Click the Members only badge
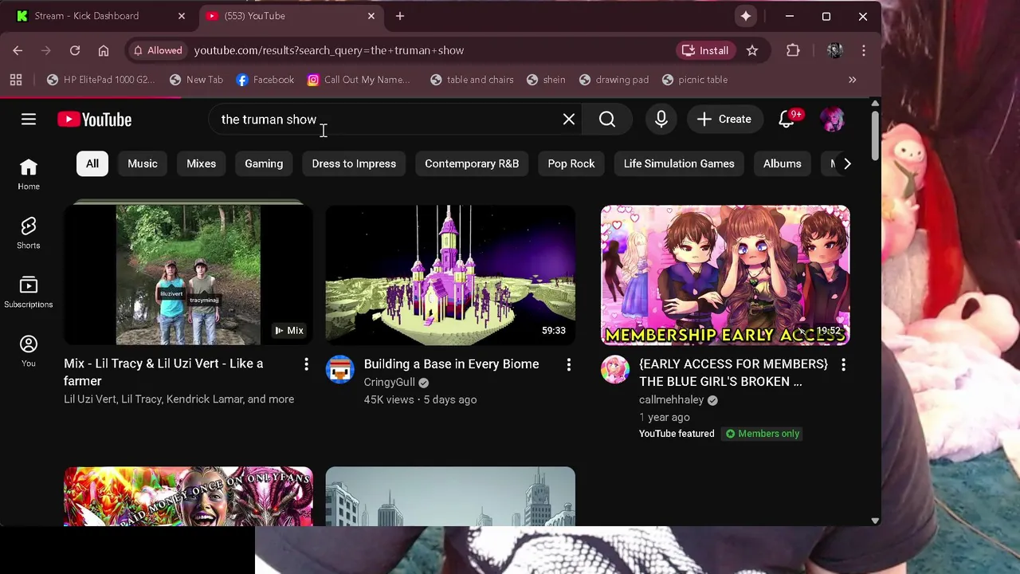The image size is (1020, 574). point(762,434)
